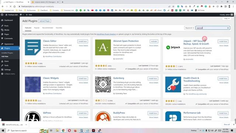Click the WordPress logo in admin bar
This screenshot has height=133, width=236.
pos(2,15)
